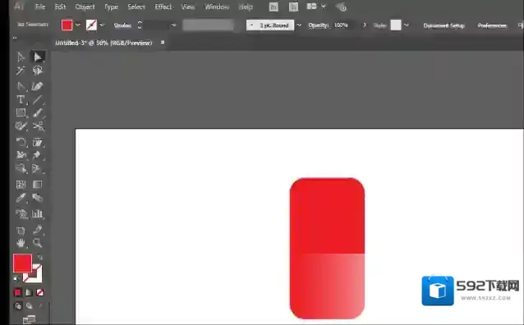
Task: Select the Shaper tool
Action: (x=21, y=126)
